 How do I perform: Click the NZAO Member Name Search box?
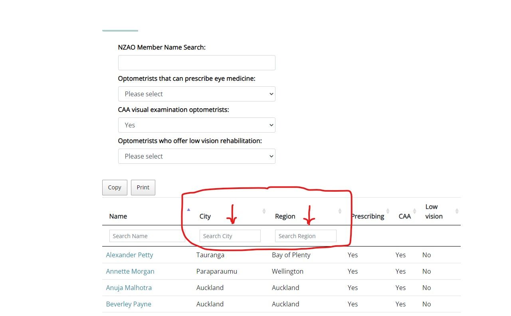(x=196, y=63)
